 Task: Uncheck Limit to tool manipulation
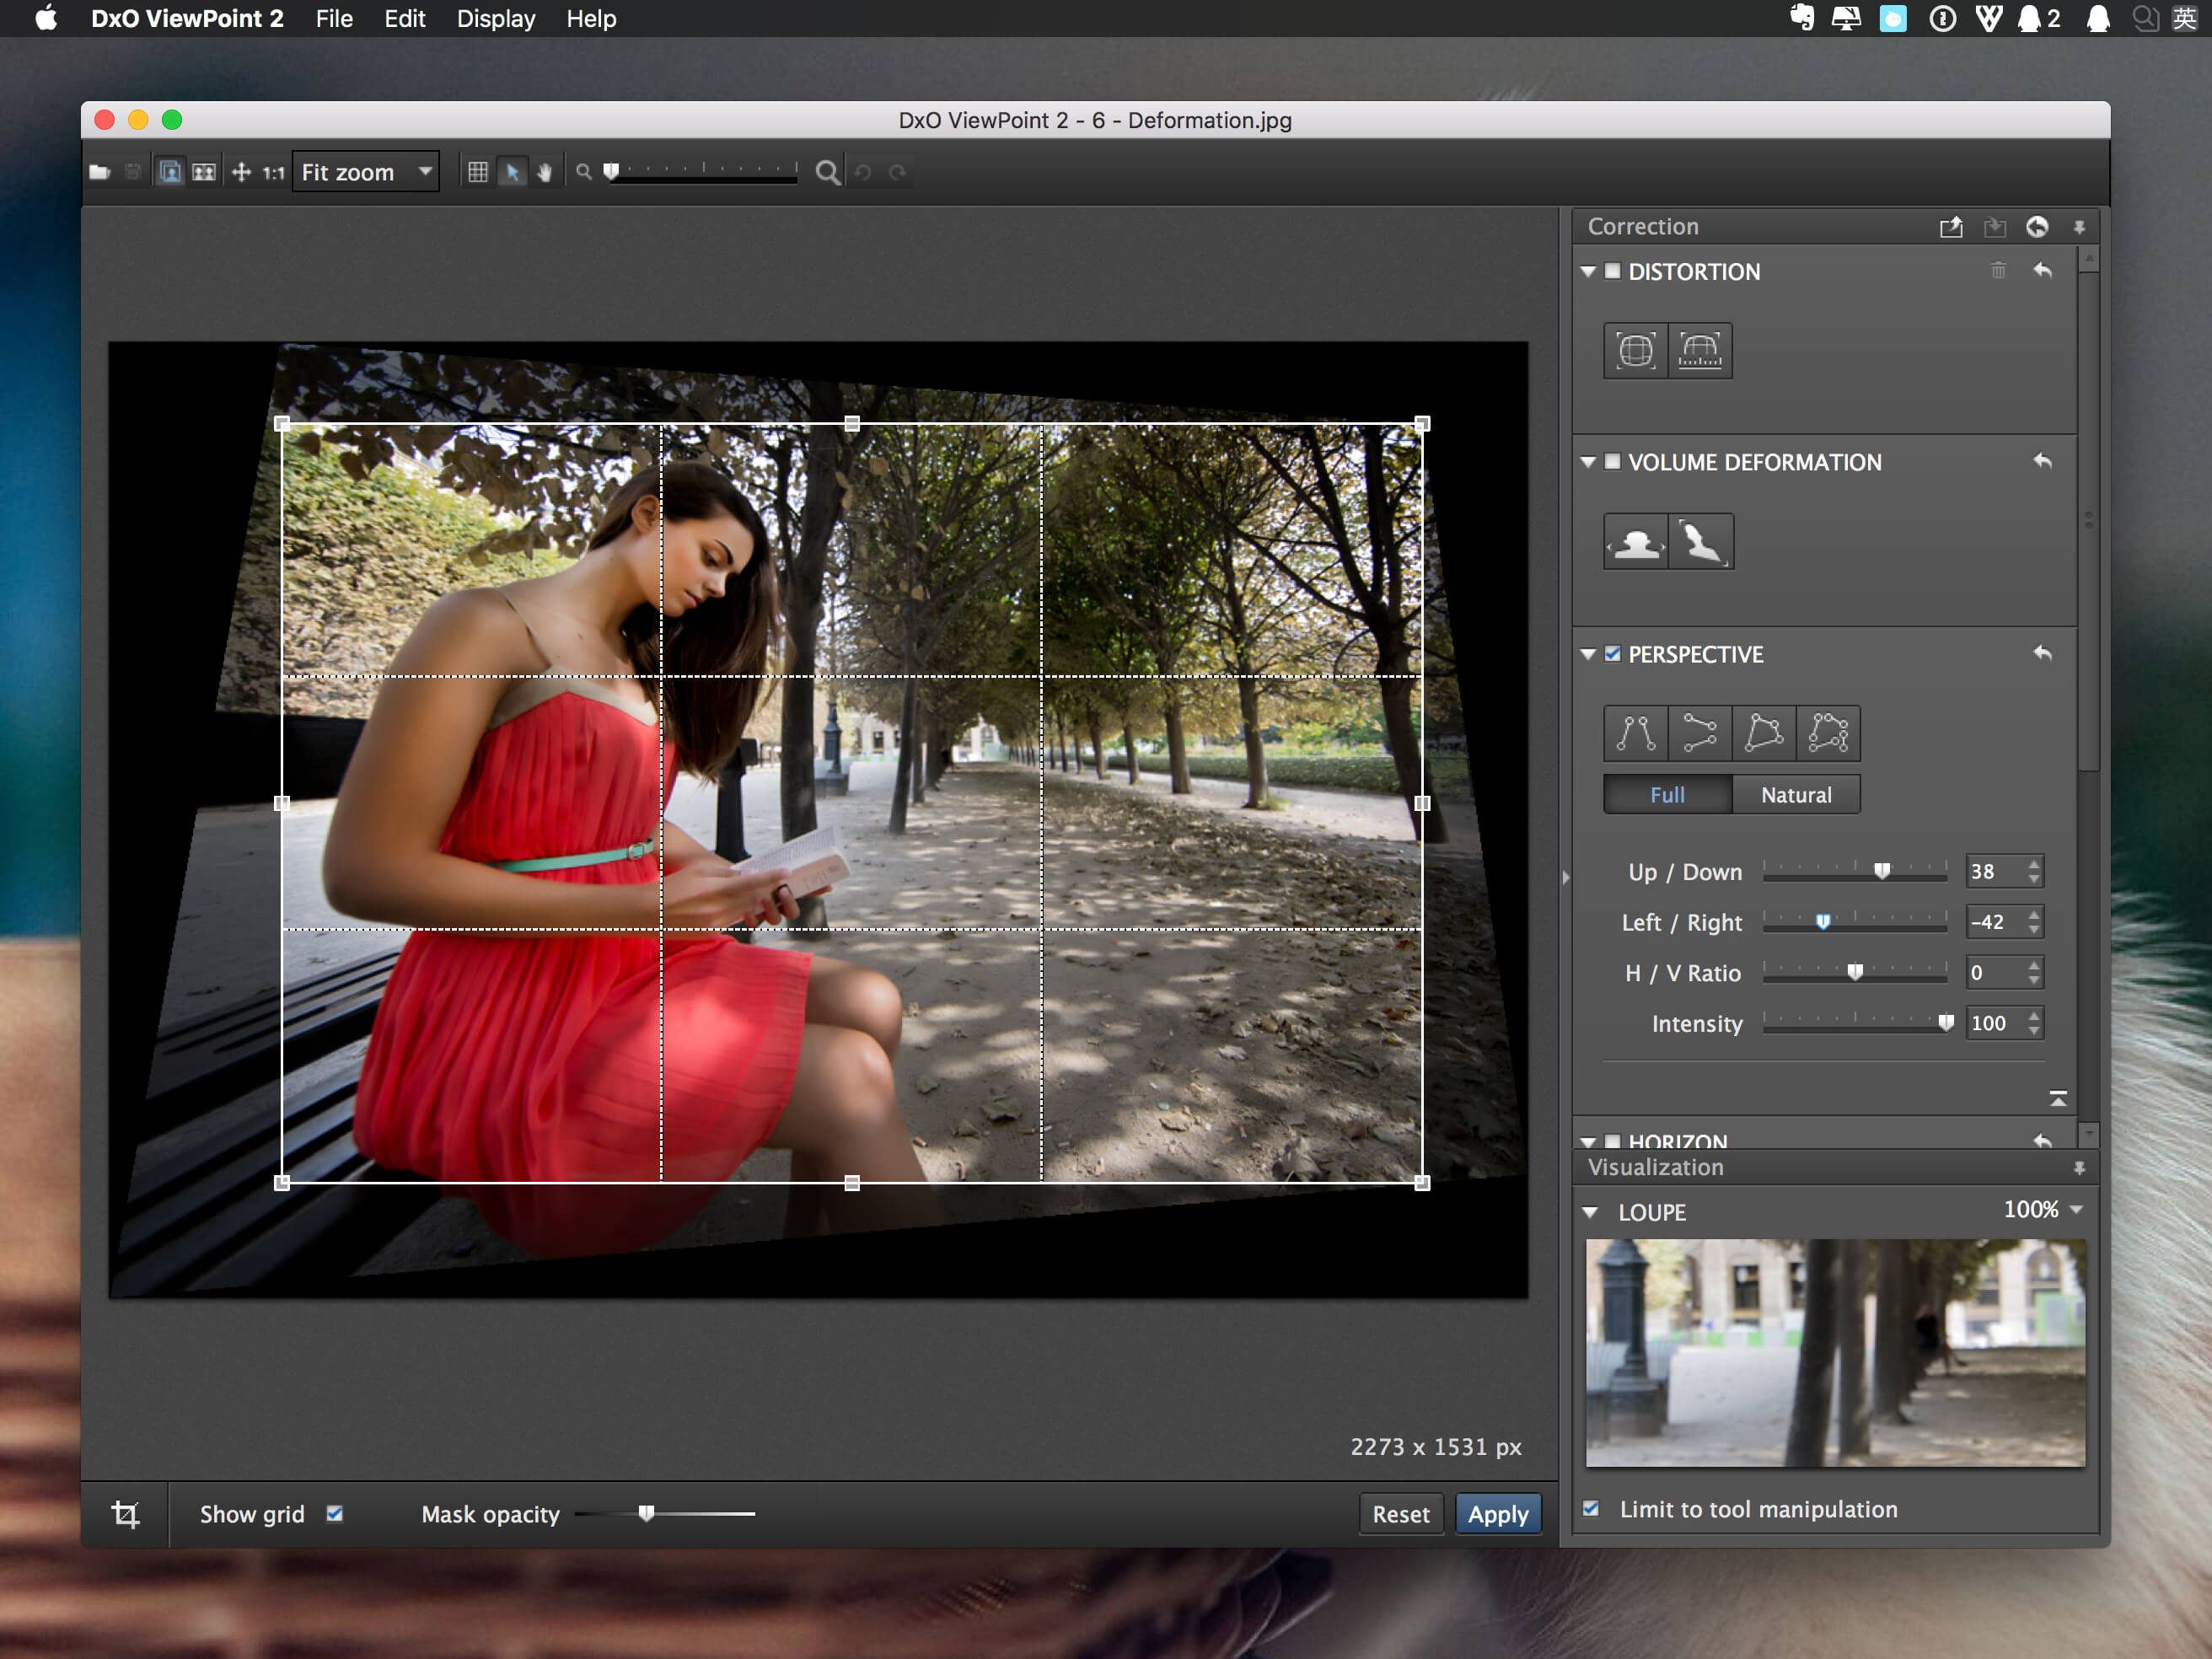click(1591, 1508)
